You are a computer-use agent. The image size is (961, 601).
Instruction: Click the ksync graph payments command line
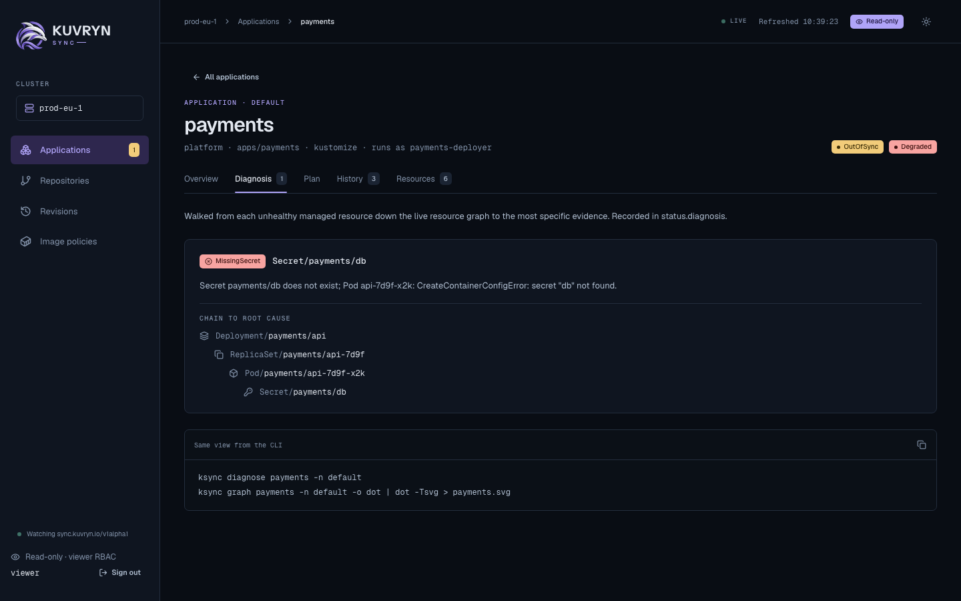354,492
